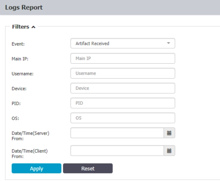The image size is (220, 181).
Task: Click the Username field label
Action: click(22, 74)
